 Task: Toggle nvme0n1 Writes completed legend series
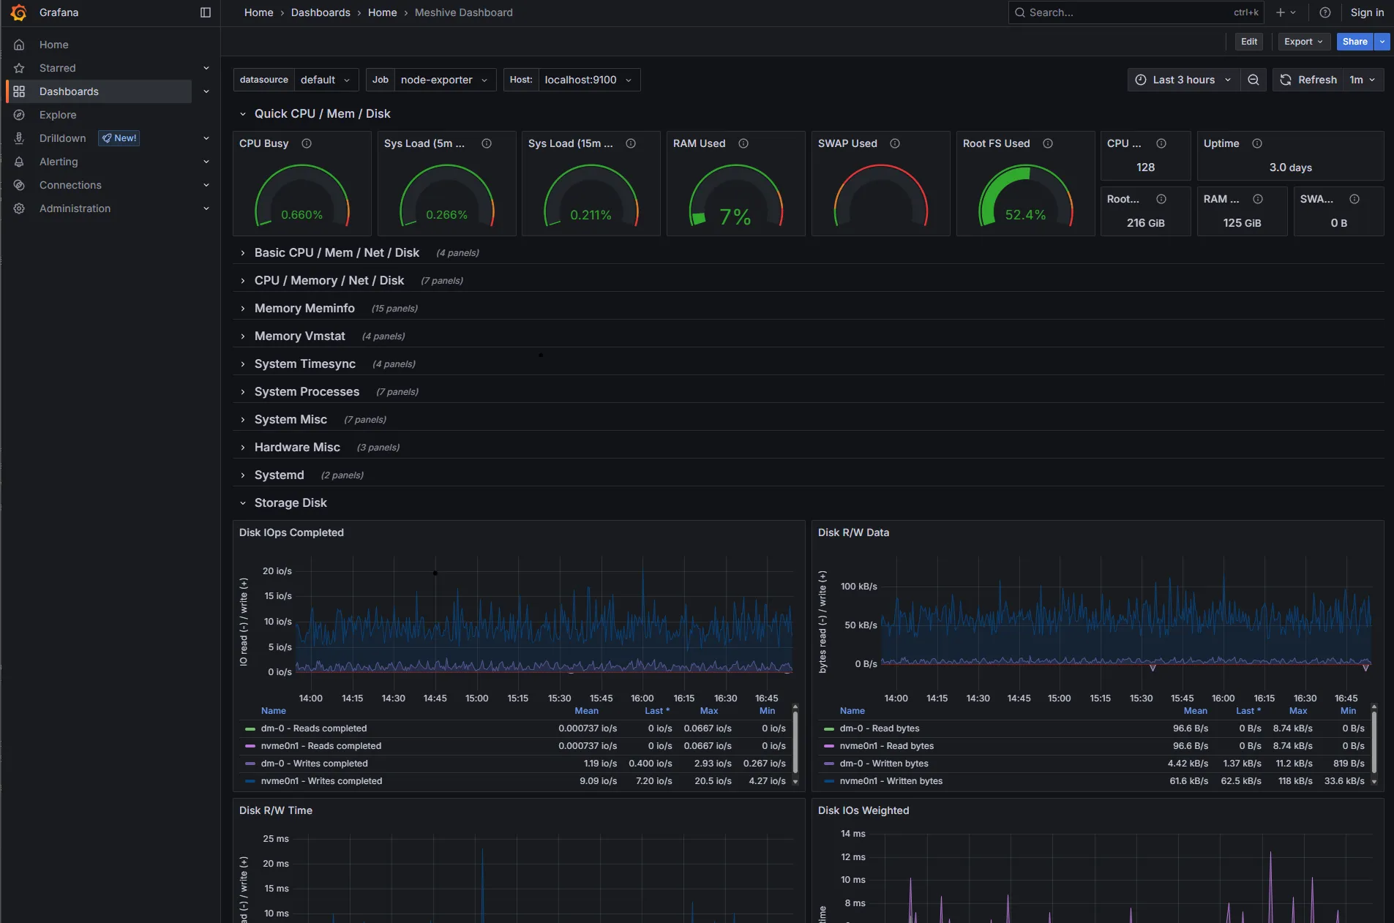321,781
